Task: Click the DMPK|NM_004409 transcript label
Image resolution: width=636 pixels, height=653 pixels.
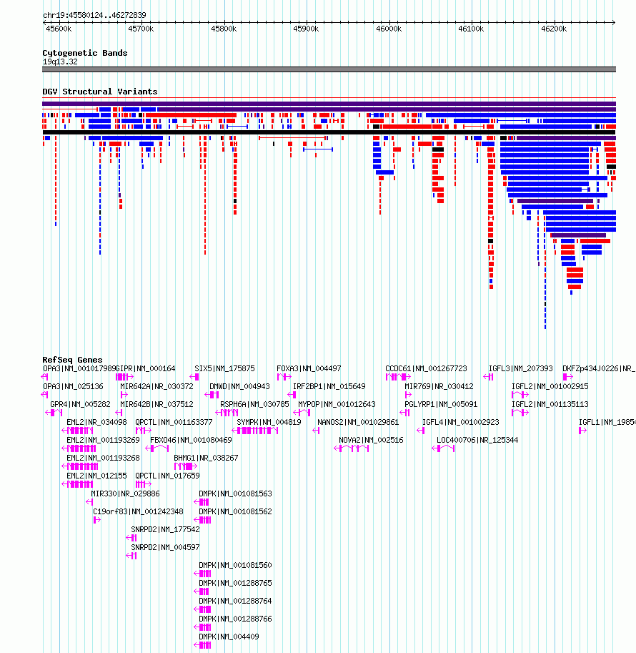Action: [229, 637]
